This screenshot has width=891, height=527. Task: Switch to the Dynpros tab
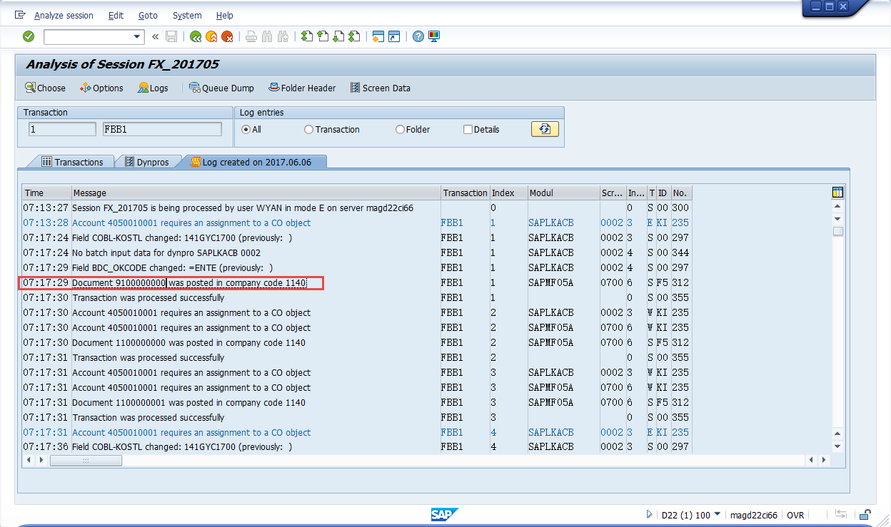(x=146, y=162)
